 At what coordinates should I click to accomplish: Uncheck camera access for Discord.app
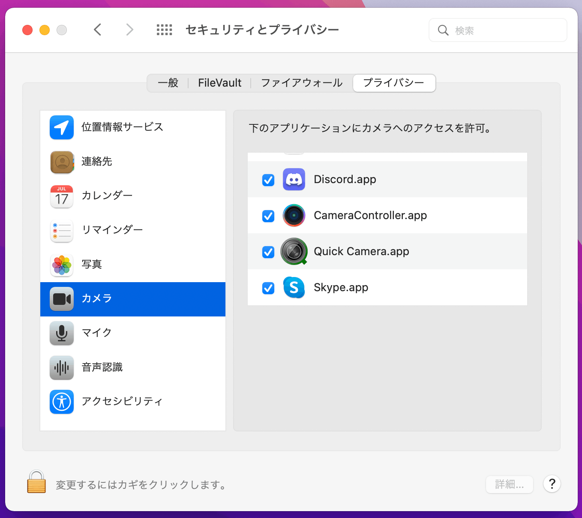[x=268, y=180]
